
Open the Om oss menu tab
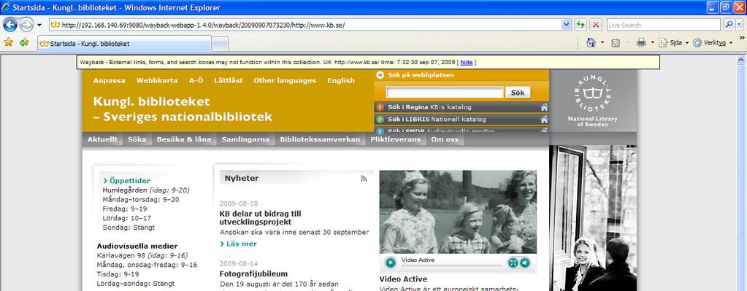tap(445, 139)
